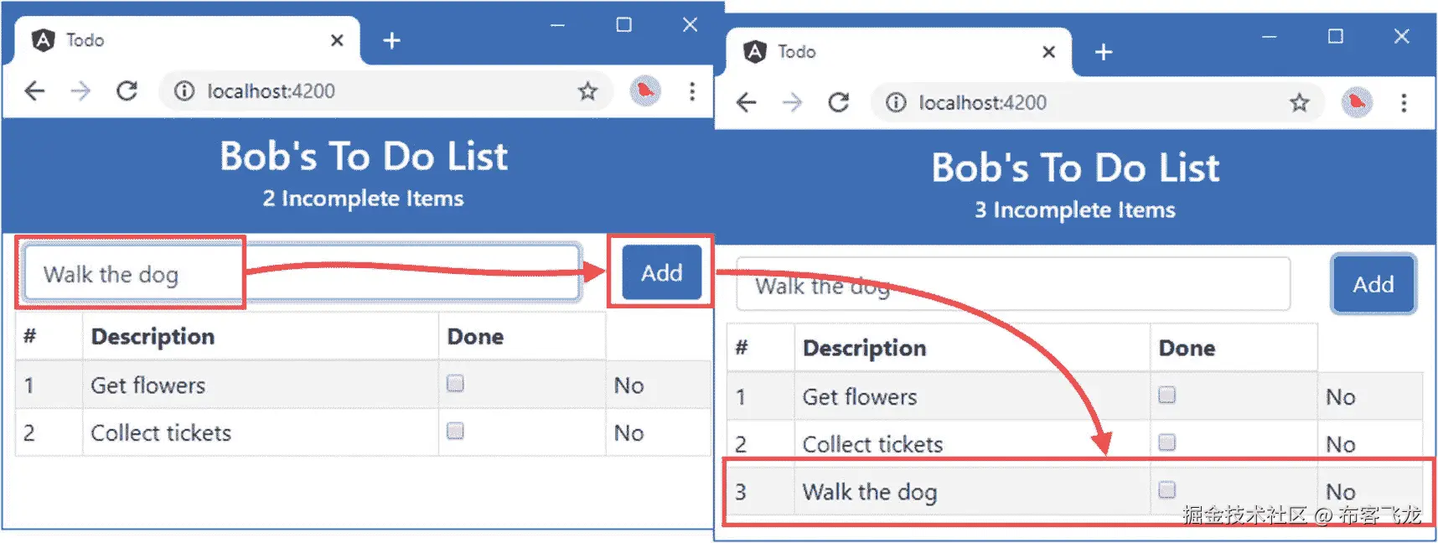Click Done column header in right window
1438x543 pixels.
[x=1187, y=348]
